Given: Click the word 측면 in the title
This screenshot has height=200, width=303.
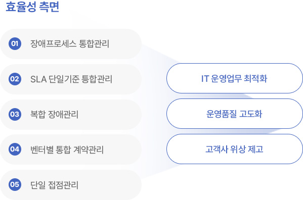Looking at the screenshot, I should 49,7.
